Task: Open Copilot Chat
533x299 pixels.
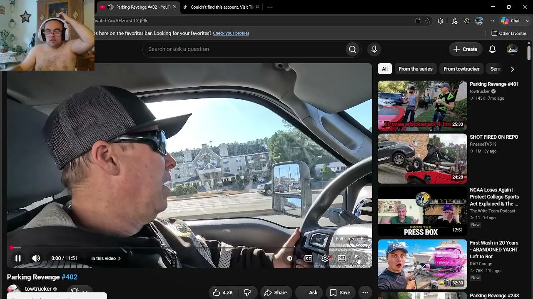Action: point(511,21)
